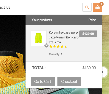Open the green shorts product thumbnail
109x94 pixels.
pyautogui.click(x=39, y=38)
